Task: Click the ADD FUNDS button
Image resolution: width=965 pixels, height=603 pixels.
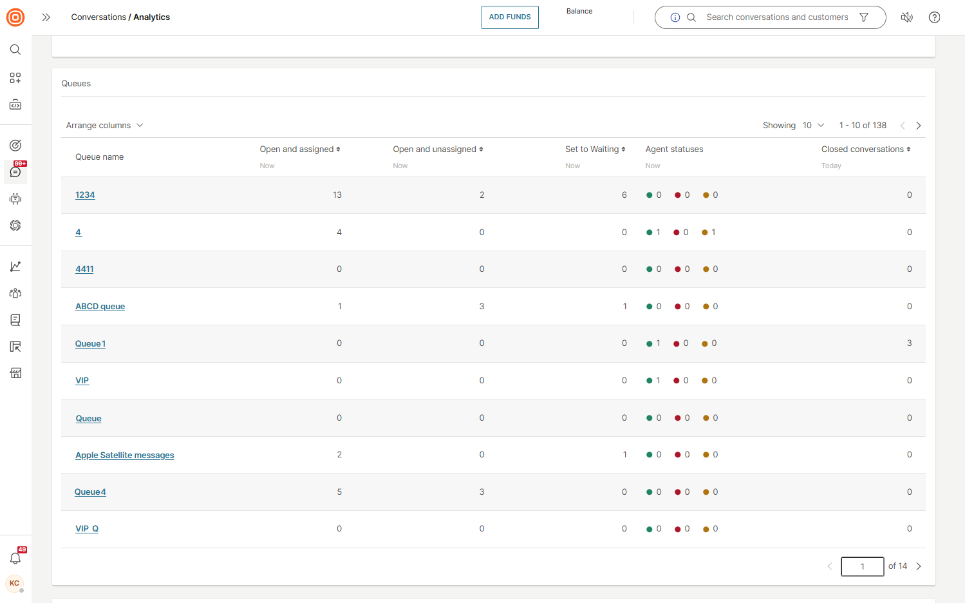Action: (510, 17)
